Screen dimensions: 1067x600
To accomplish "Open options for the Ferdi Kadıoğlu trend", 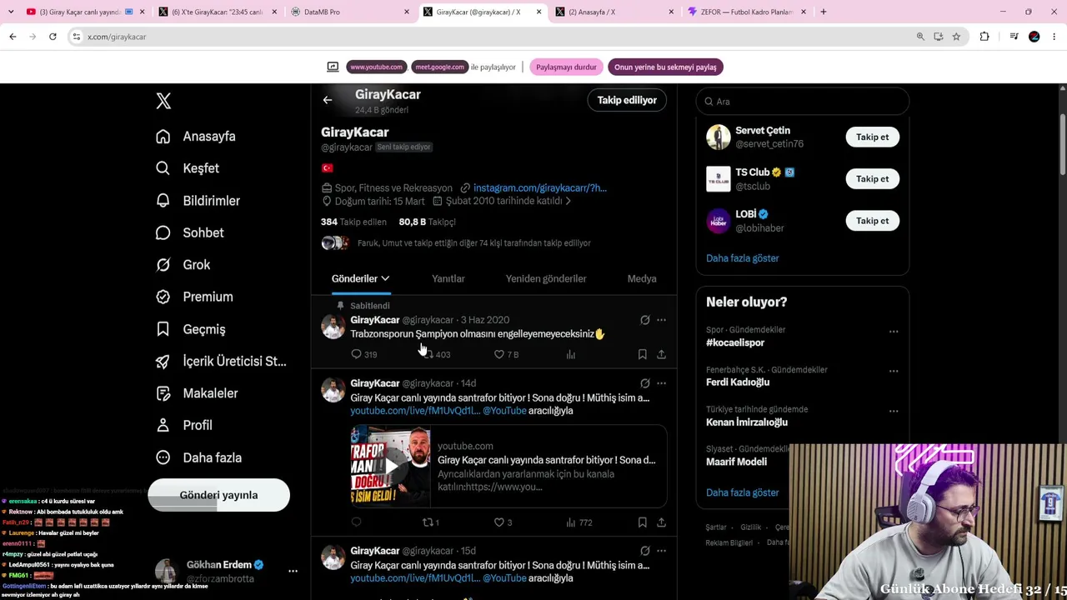I will 894,371.
